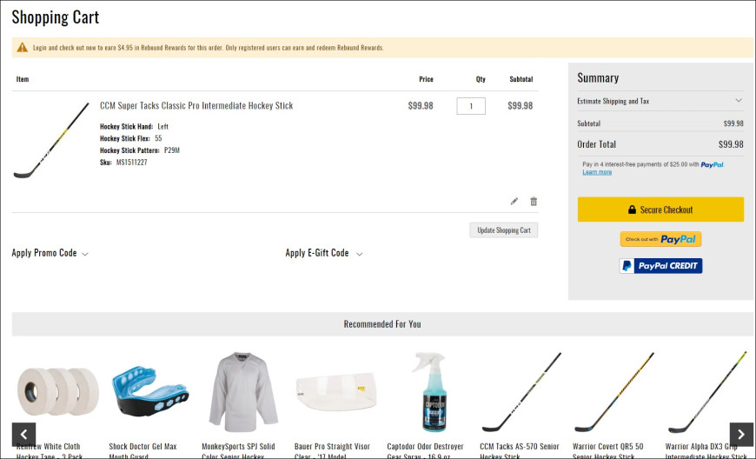Viewport: 756px width, 459px height.
Task: Click the Secure Checkout button
Action: click(660, 210)
